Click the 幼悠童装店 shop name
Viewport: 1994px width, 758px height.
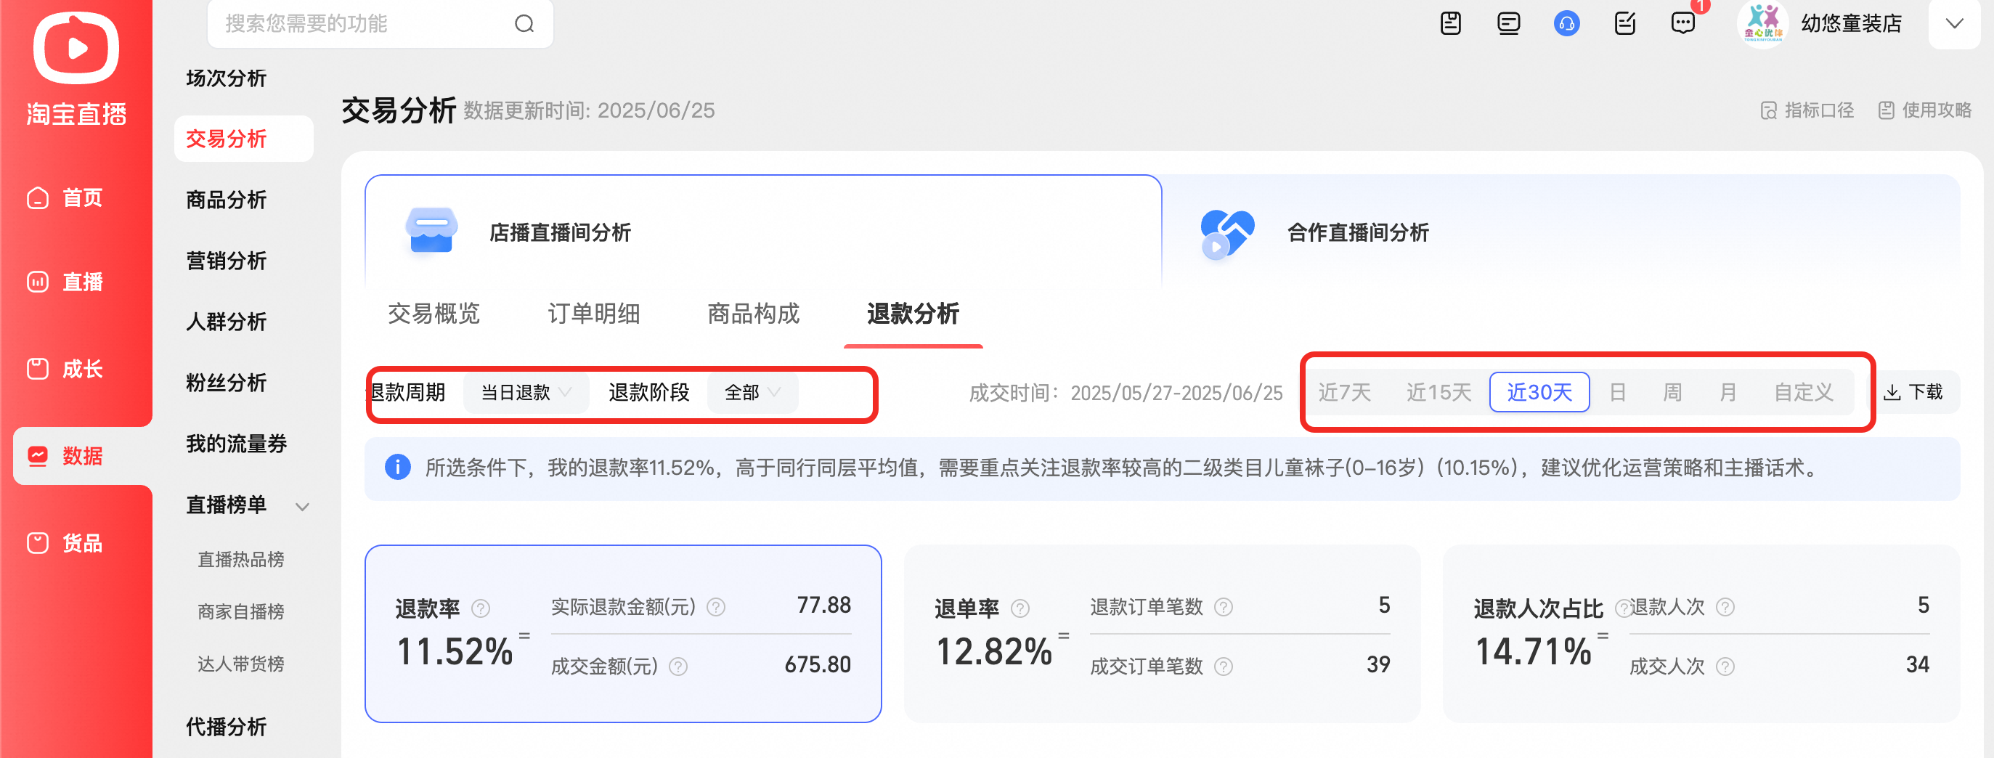point(1851,23)
